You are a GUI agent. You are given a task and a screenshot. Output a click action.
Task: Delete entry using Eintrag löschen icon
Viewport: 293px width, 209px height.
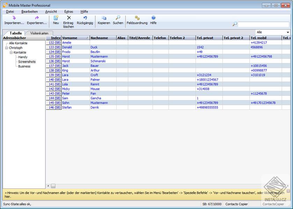[68, 18]
